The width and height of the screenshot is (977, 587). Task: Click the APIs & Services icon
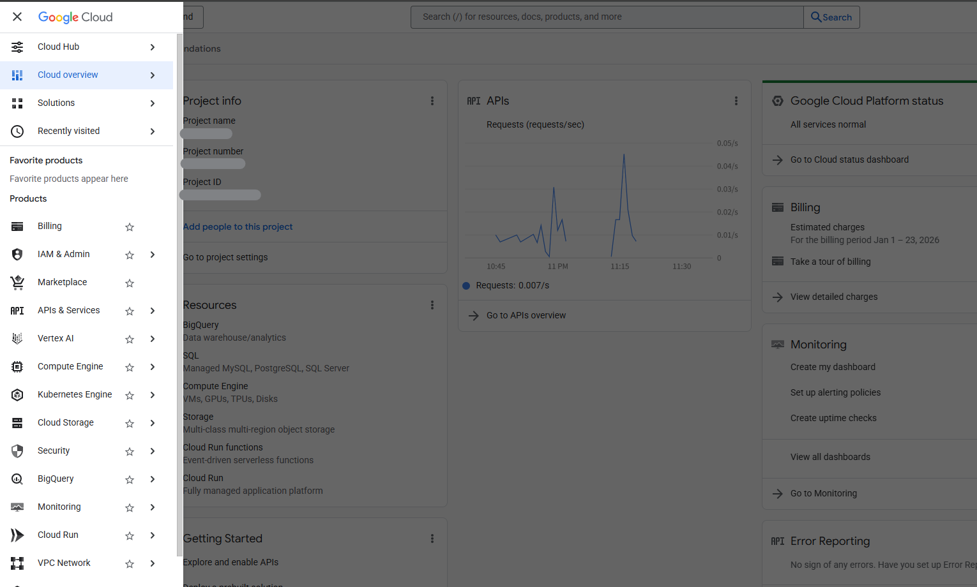pyautogui.click(x=17, y=310)
